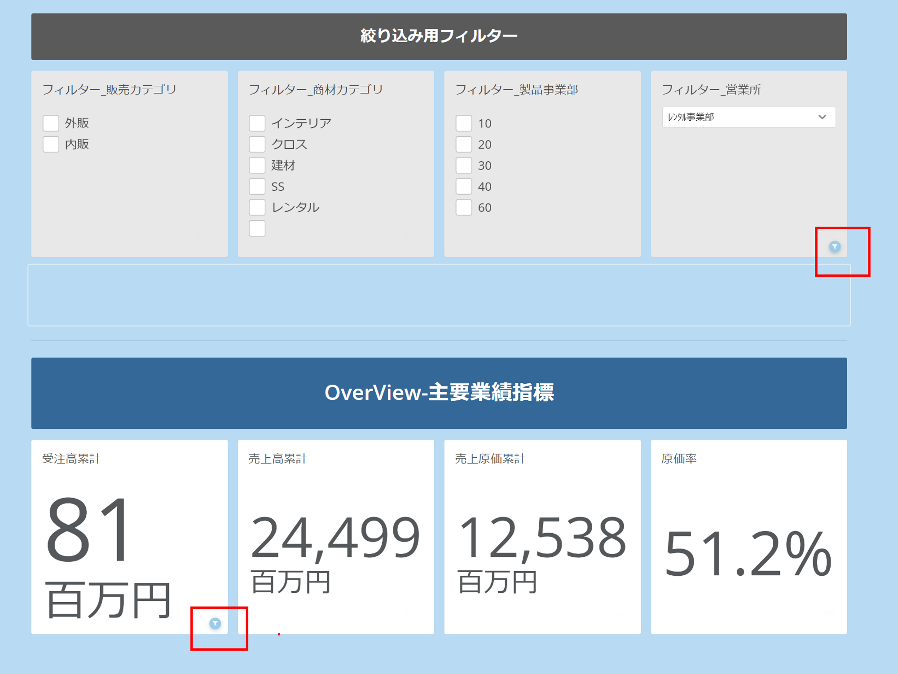Click the 原価率 label

[679, 459]
